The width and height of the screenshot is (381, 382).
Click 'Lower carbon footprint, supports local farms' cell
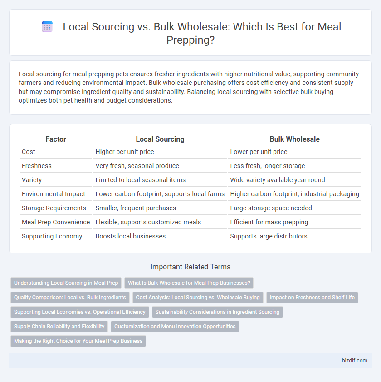pyautogui.click(x=160, y=194)
